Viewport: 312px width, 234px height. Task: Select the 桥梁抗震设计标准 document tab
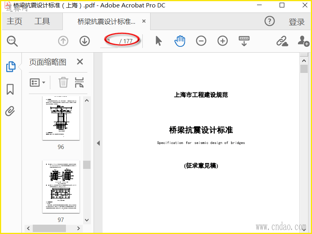(106, 21)
